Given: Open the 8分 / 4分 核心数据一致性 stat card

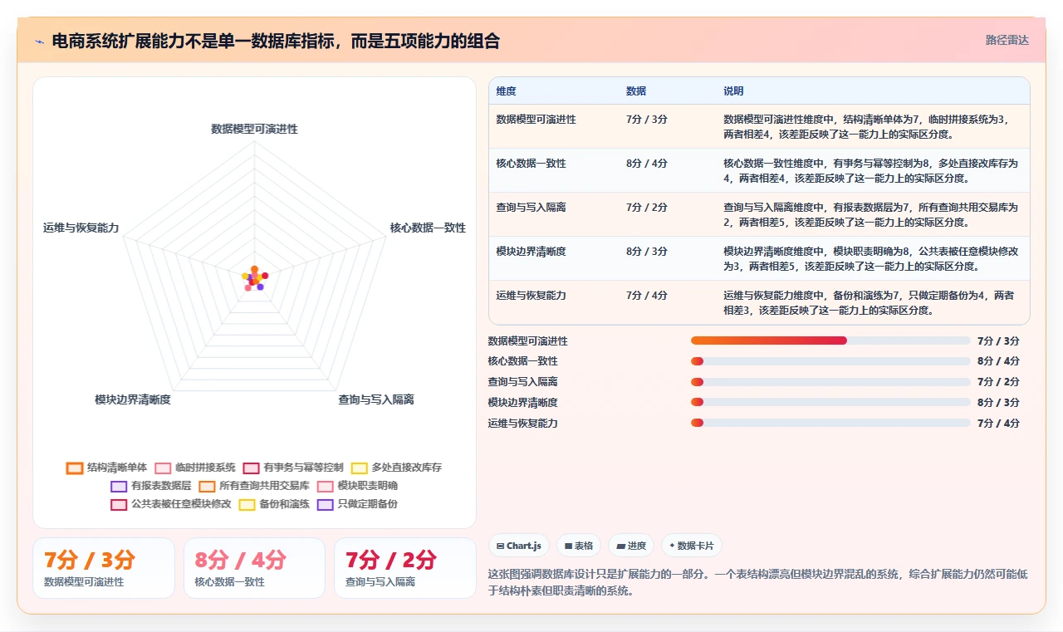Looking at the screenshot, I should coord(254,568).
